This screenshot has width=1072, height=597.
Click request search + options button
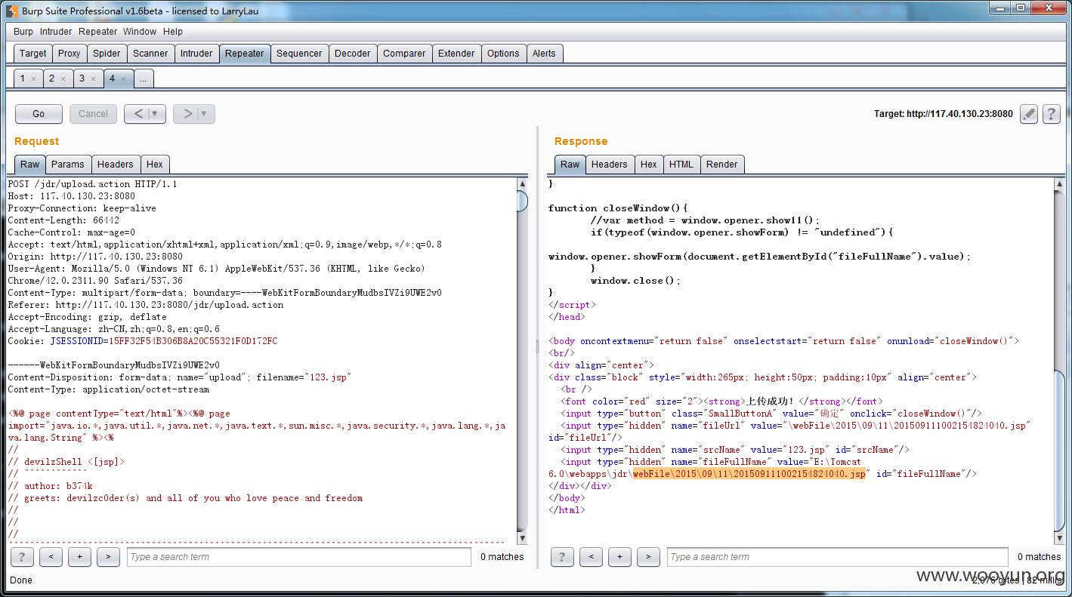[79, 557]
